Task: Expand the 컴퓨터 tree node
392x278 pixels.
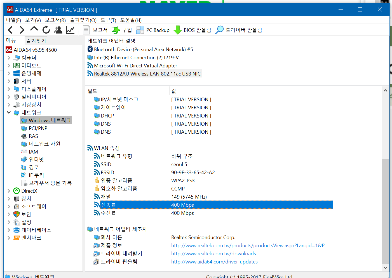Action: pyautogui.click(x=9, y=58)
